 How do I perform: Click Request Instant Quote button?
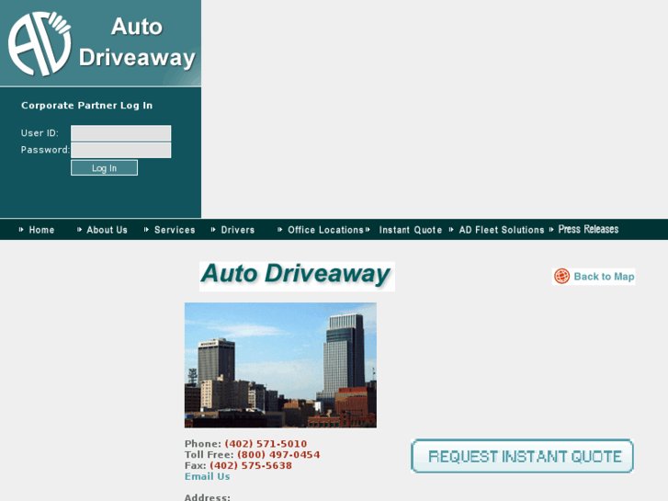(x=522, y=456)
